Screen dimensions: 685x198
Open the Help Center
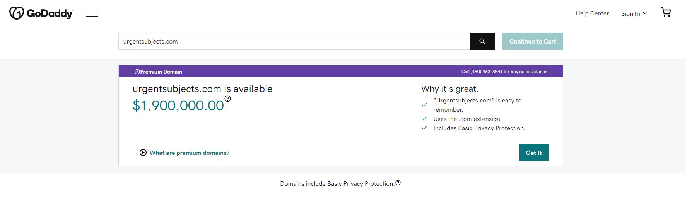click(592, 13)
